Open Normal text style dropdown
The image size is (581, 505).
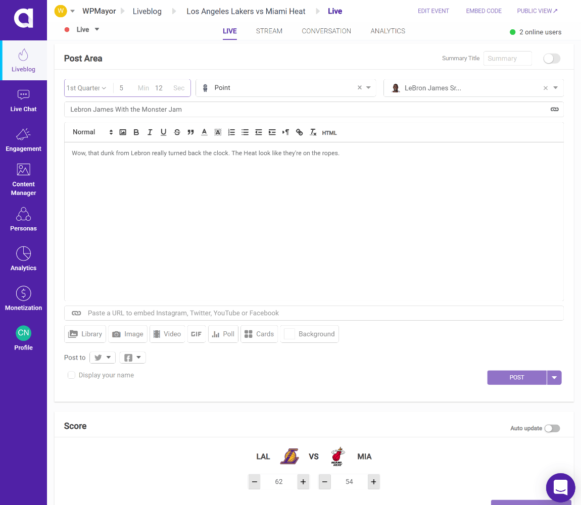92,132
